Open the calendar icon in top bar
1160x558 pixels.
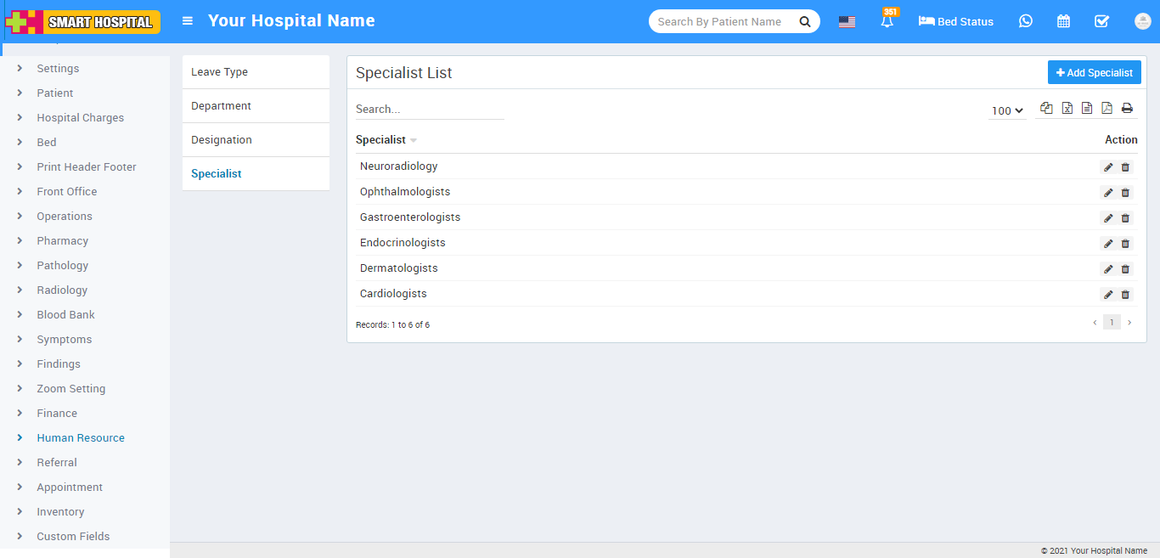(x=1063, y=21)
